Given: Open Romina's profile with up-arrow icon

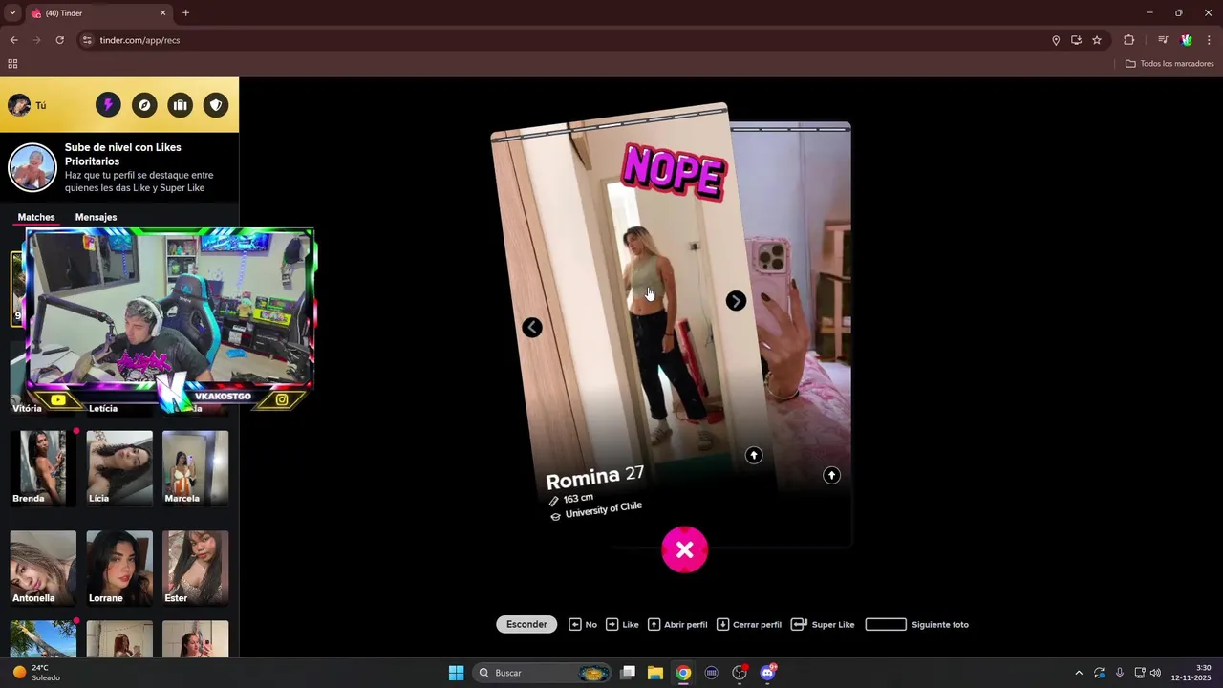Looking at the screenshot, I should click(754, 455).
